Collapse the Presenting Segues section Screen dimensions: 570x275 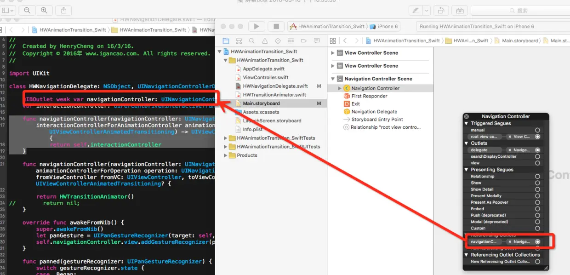tap(467, 170)
